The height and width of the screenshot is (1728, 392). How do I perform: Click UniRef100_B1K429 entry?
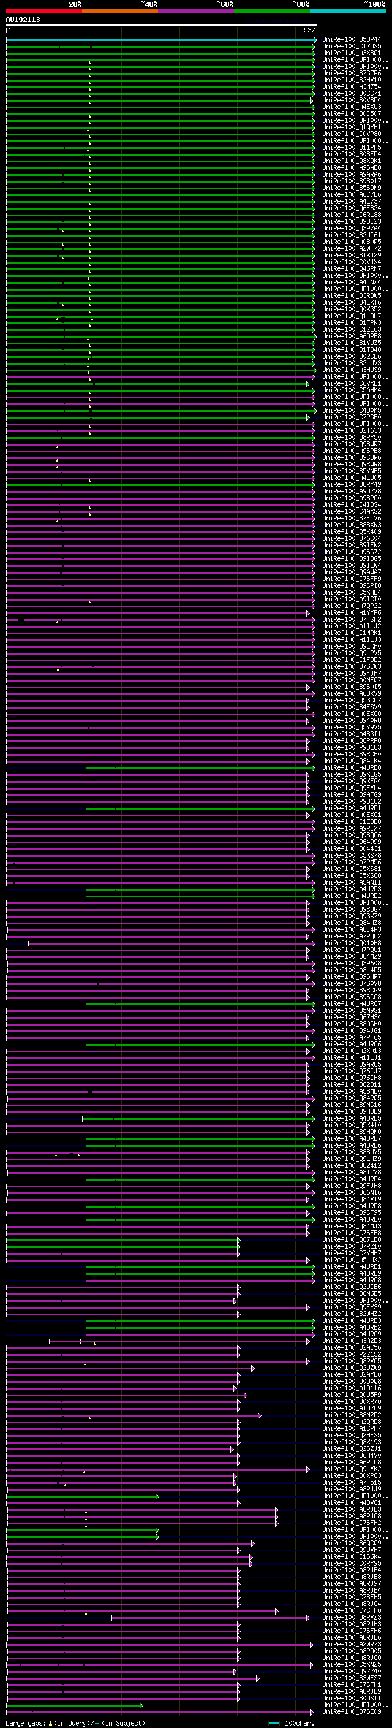pyautogui.click(x=352, y=255)
